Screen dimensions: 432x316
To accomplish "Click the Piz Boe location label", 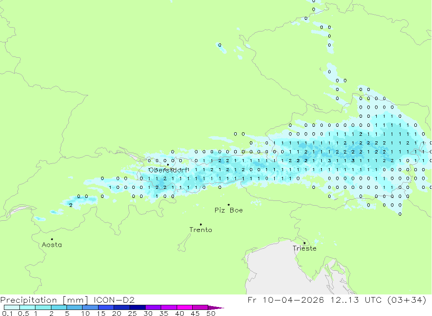I will pos(229,210).
